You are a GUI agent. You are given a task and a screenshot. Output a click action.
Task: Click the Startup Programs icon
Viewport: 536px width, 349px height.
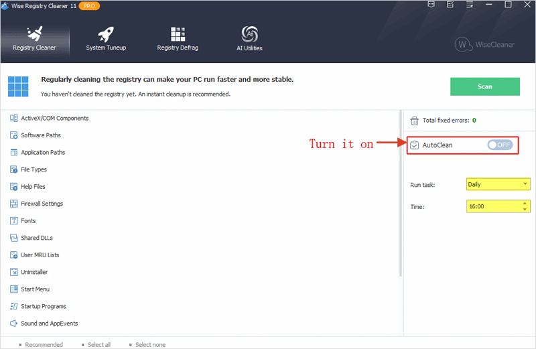click(13, 306)
